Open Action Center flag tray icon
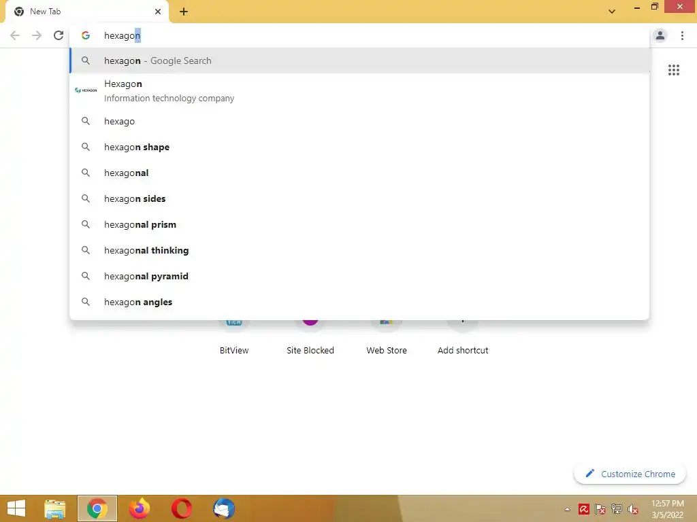The image size is (697, 522). tap(600, 509)
